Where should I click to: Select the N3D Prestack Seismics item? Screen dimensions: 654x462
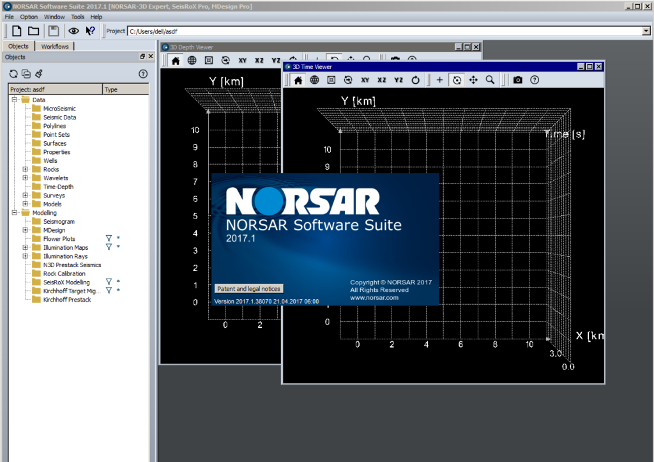(72, 265)
